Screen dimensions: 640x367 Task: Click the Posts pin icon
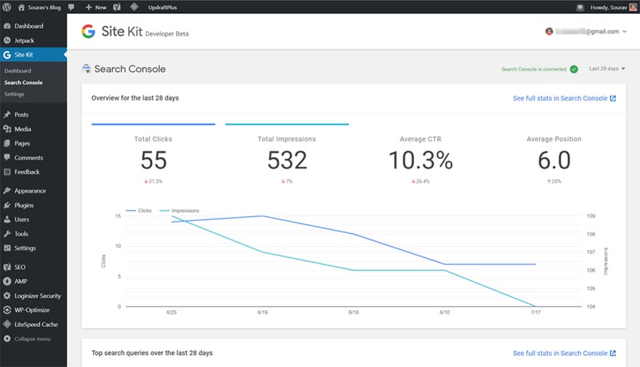pyautogui.click(x=7, y=115)
